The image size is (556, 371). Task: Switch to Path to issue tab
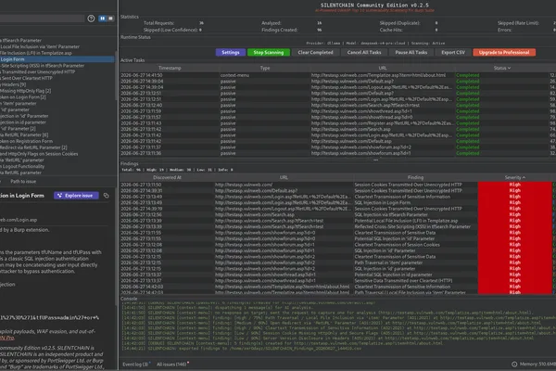tap(23, 182)
